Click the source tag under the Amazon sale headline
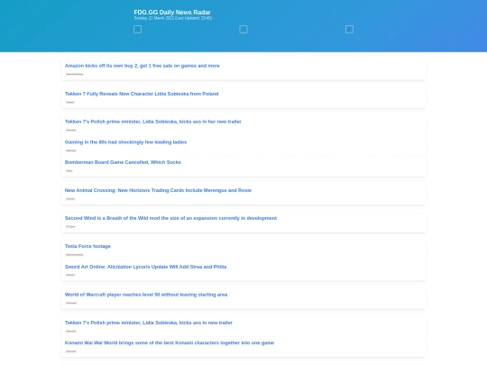 (x=75, y=74)
